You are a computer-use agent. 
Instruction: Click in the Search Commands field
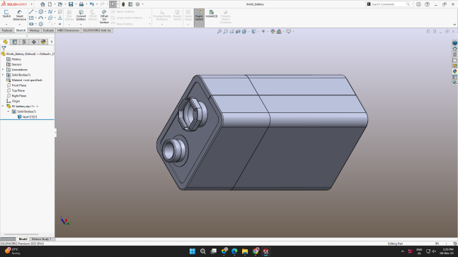(389, 4)
